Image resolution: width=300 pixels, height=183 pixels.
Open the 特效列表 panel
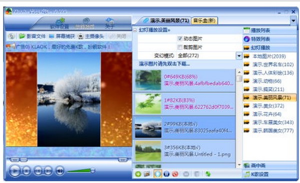pyautogui.click(x=270, y=39)
